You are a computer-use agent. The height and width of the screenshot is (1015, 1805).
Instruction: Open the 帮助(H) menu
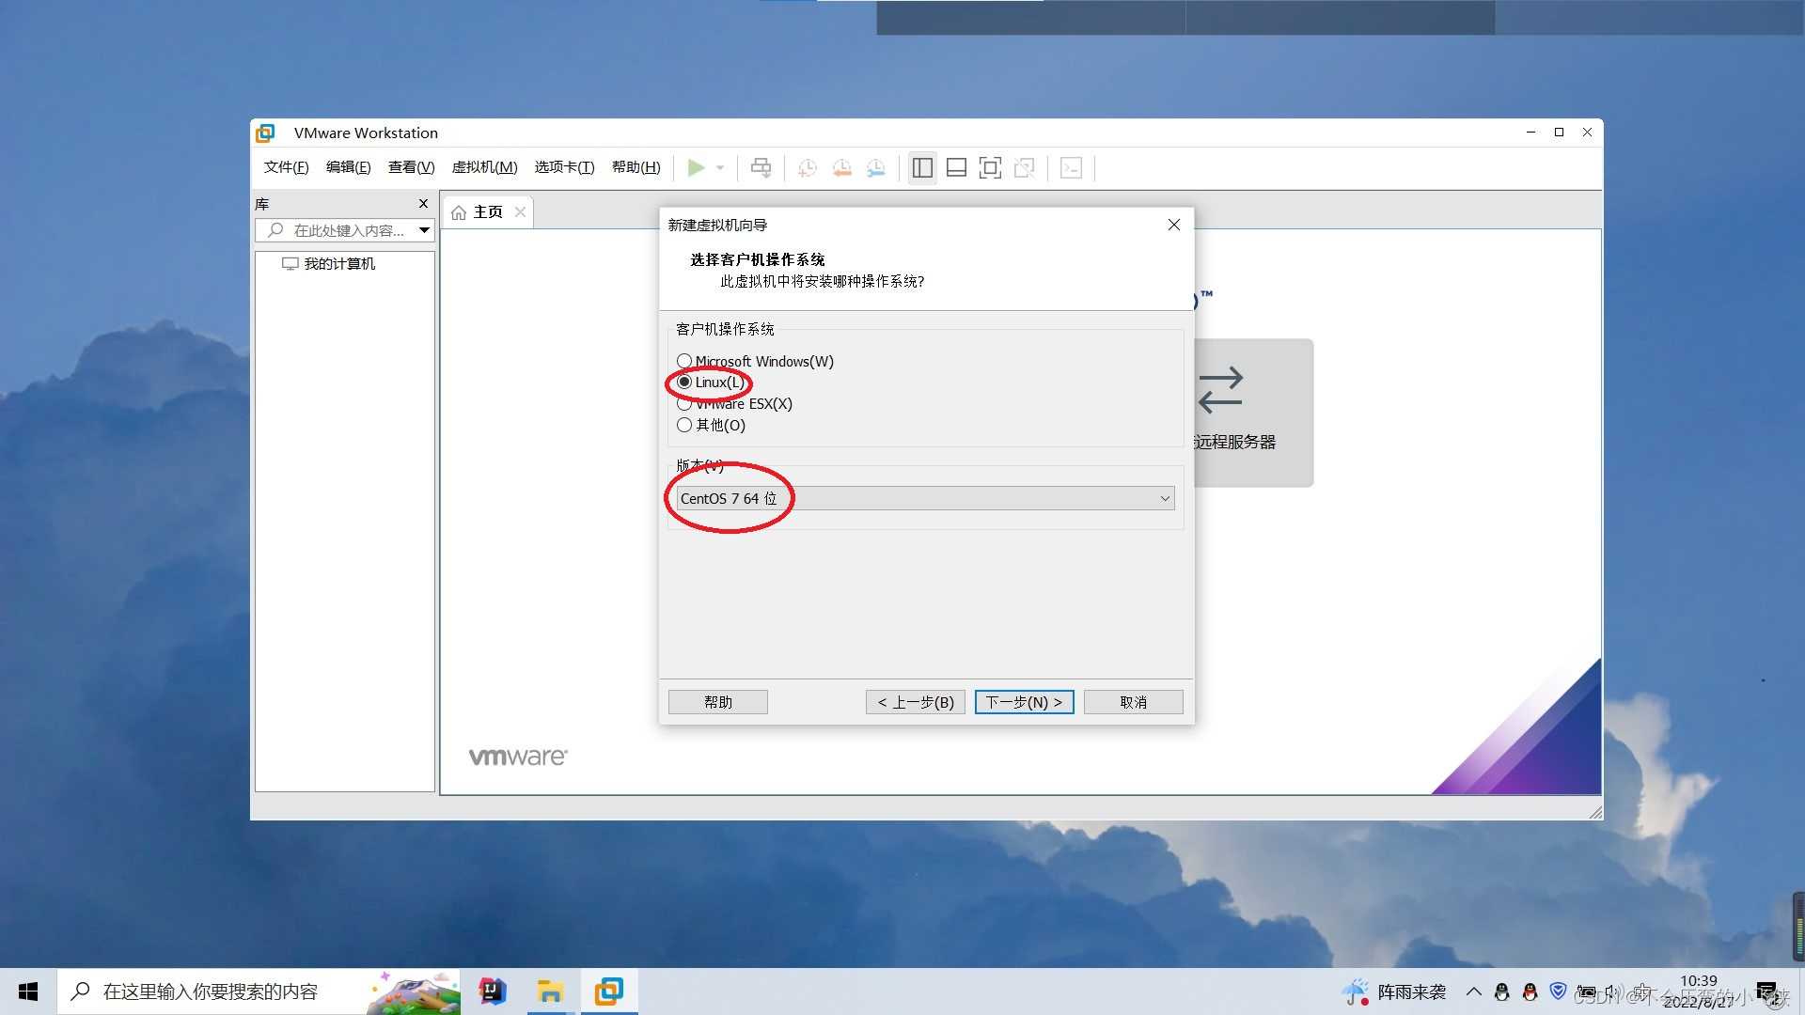tap(636, 167)
